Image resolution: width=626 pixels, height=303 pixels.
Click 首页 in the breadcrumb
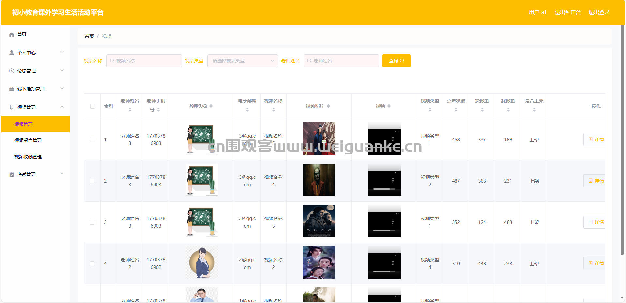[x=89, y=36]
